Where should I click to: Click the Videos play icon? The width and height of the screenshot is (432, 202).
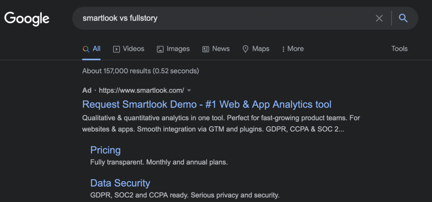pyautogui.click(x=116, y=49)
